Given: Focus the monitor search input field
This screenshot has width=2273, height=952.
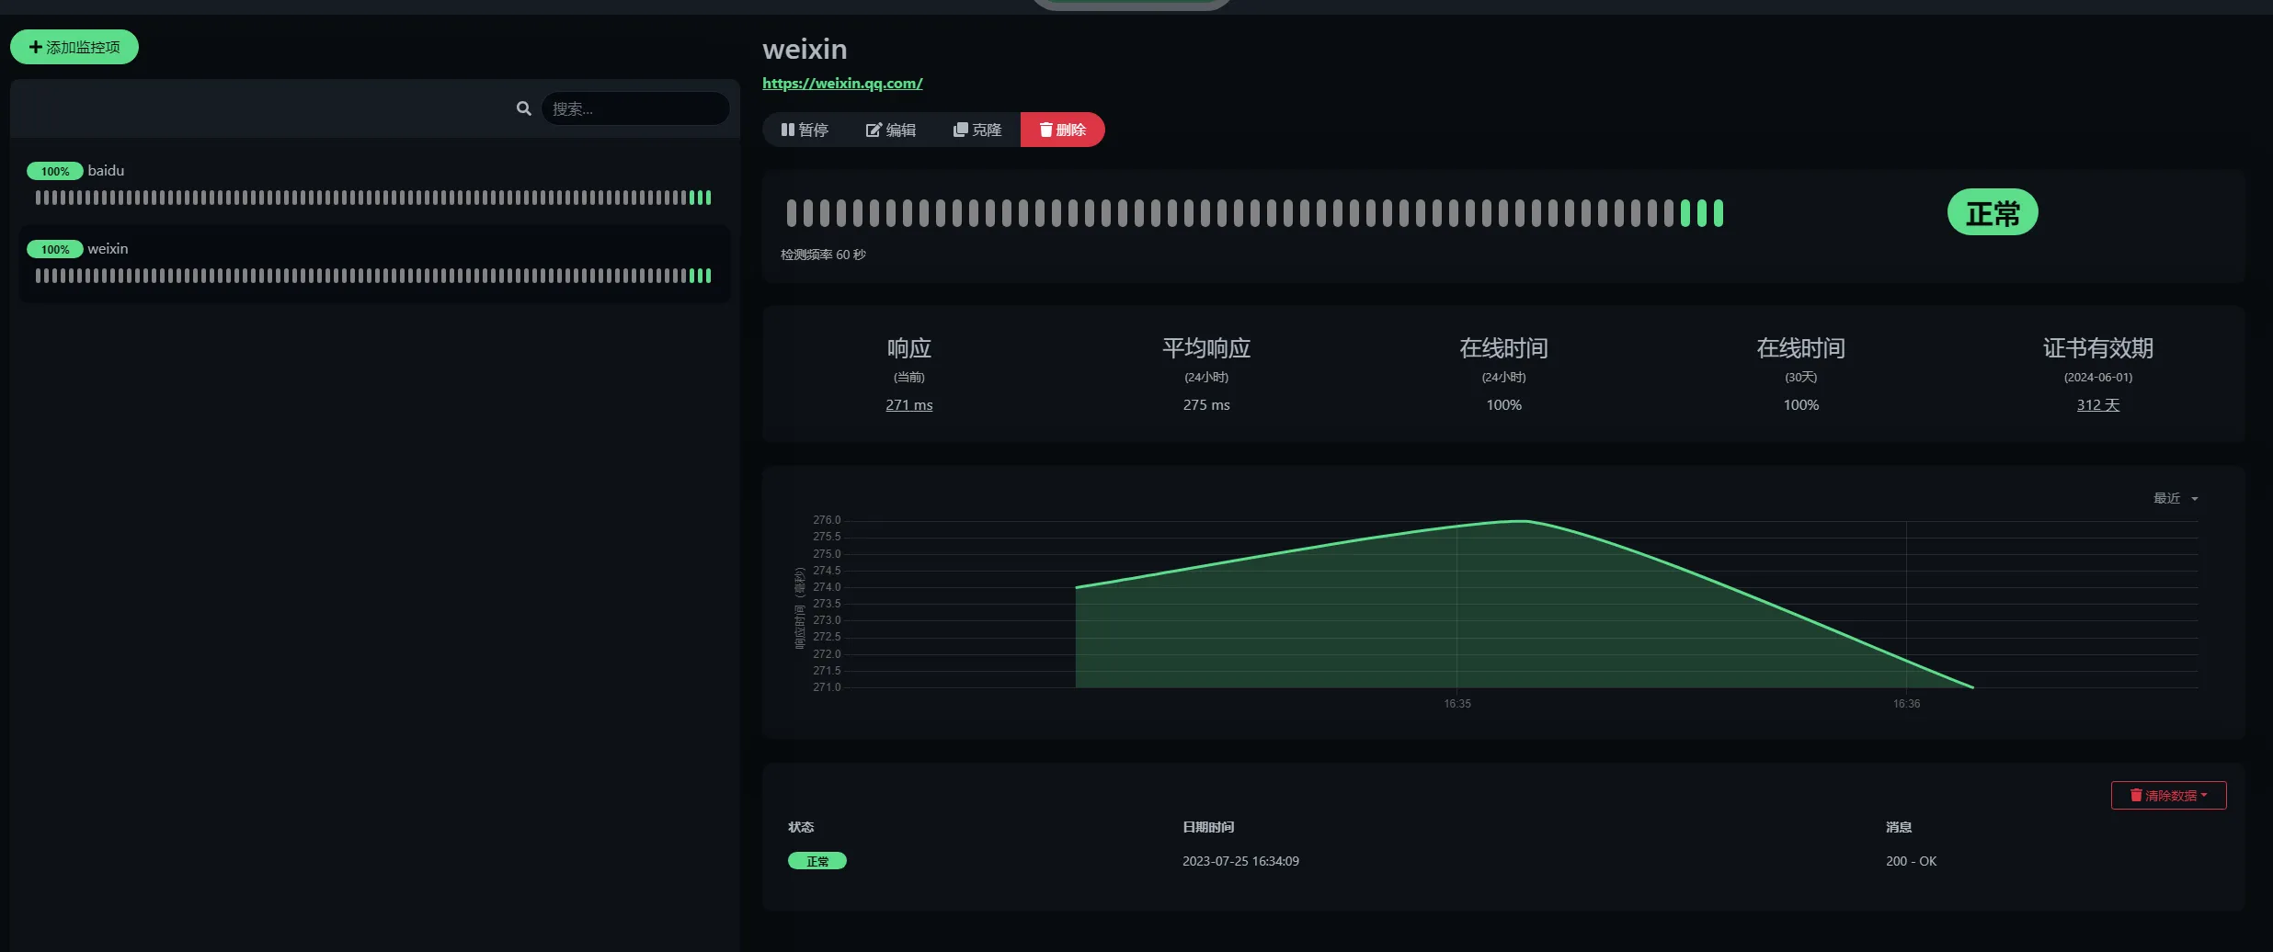Looking at the screenshot, I should (x=634, y=108).
